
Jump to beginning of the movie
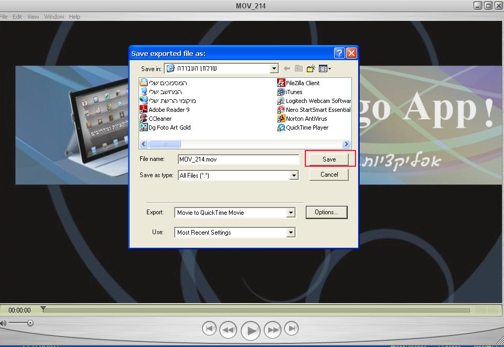[209, 328]
